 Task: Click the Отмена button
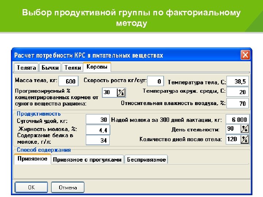[x=68, y=187]
